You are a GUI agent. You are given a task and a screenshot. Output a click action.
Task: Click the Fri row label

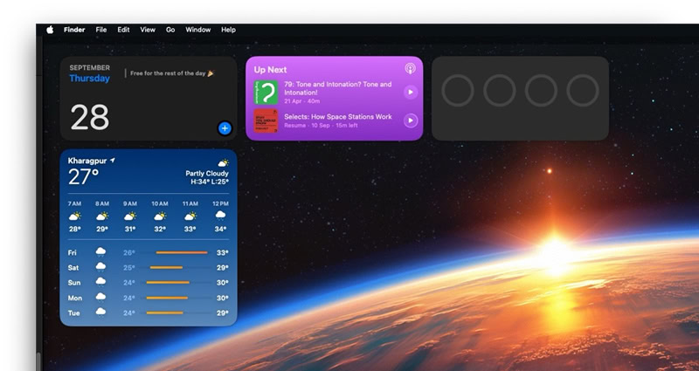(73, 253)
